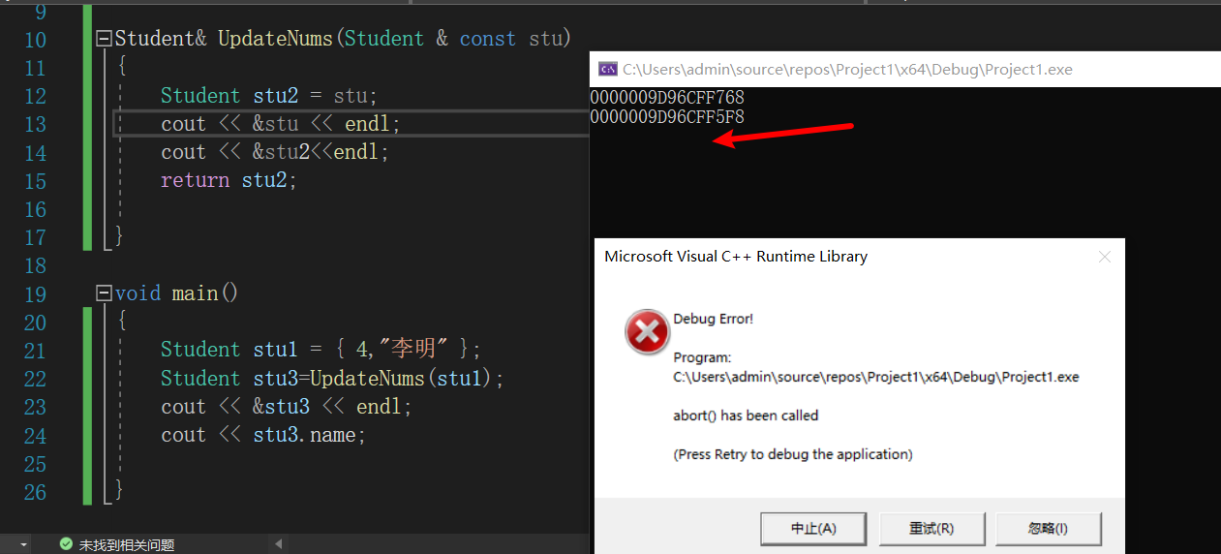The height and width of the screenshot is (554, 1221).
Task: Click 'Student stu2 = stu;' code line
Action: pos(268,96)
